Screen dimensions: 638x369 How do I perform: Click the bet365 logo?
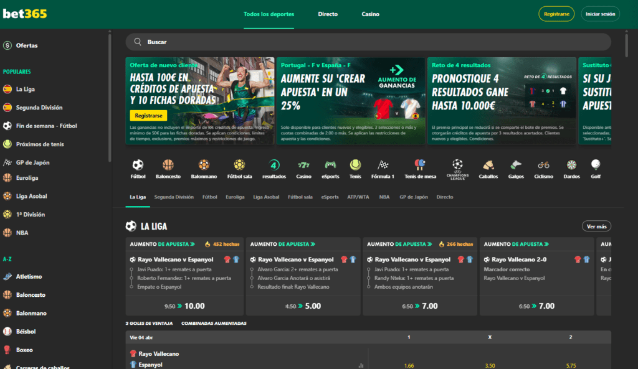point(25,14)
